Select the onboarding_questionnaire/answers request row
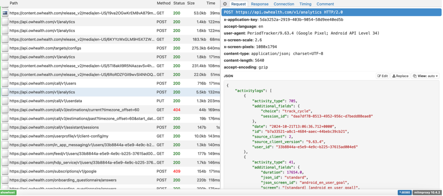This screenshot has width=443, height=196. click(63, 180)
